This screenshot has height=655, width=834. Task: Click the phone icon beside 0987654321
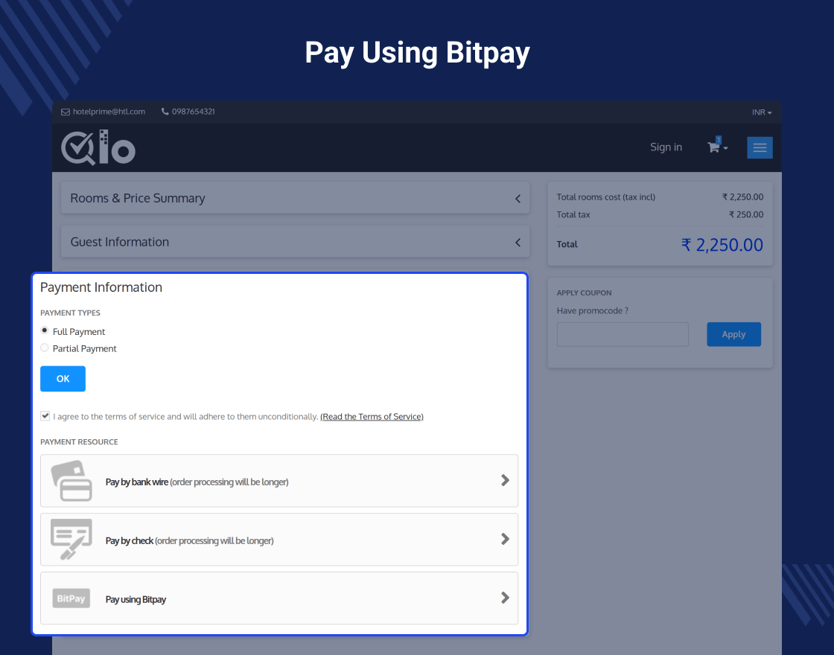165,112
